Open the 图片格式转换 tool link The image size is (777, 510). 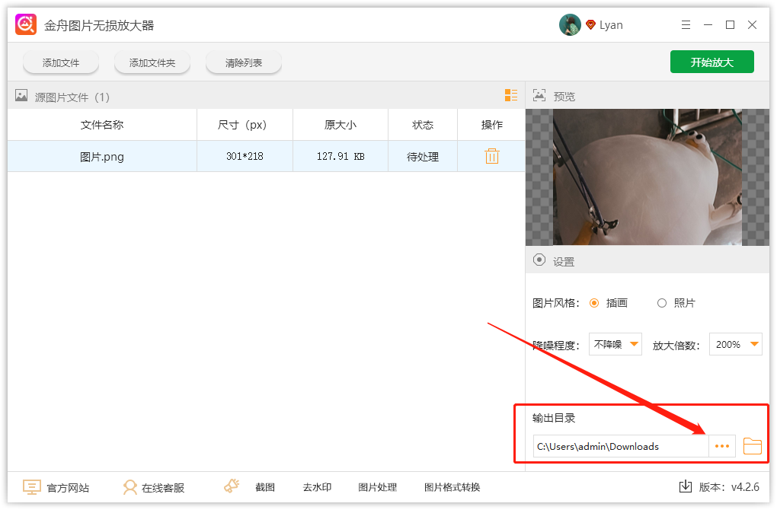(x=452, y=487)
